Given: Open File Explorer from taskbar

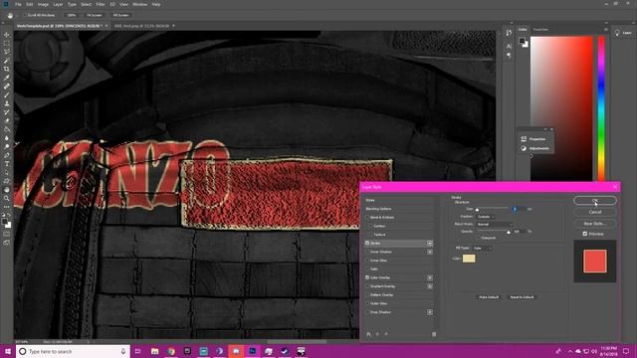Looking at the screenshot, I should coord(155,351).
